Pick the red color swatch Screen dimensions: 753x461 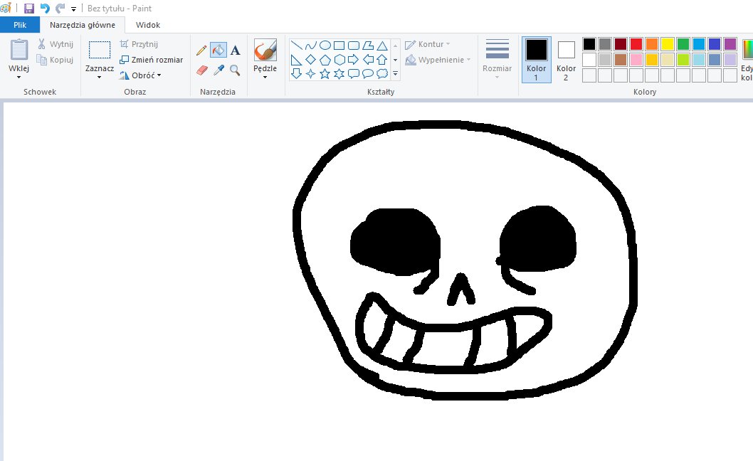(636, 44)
